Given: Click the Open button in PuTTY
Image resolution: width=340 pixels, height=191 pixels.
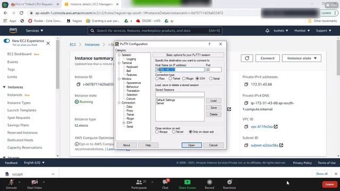Looking at the screenshot, I should (192, 145).
